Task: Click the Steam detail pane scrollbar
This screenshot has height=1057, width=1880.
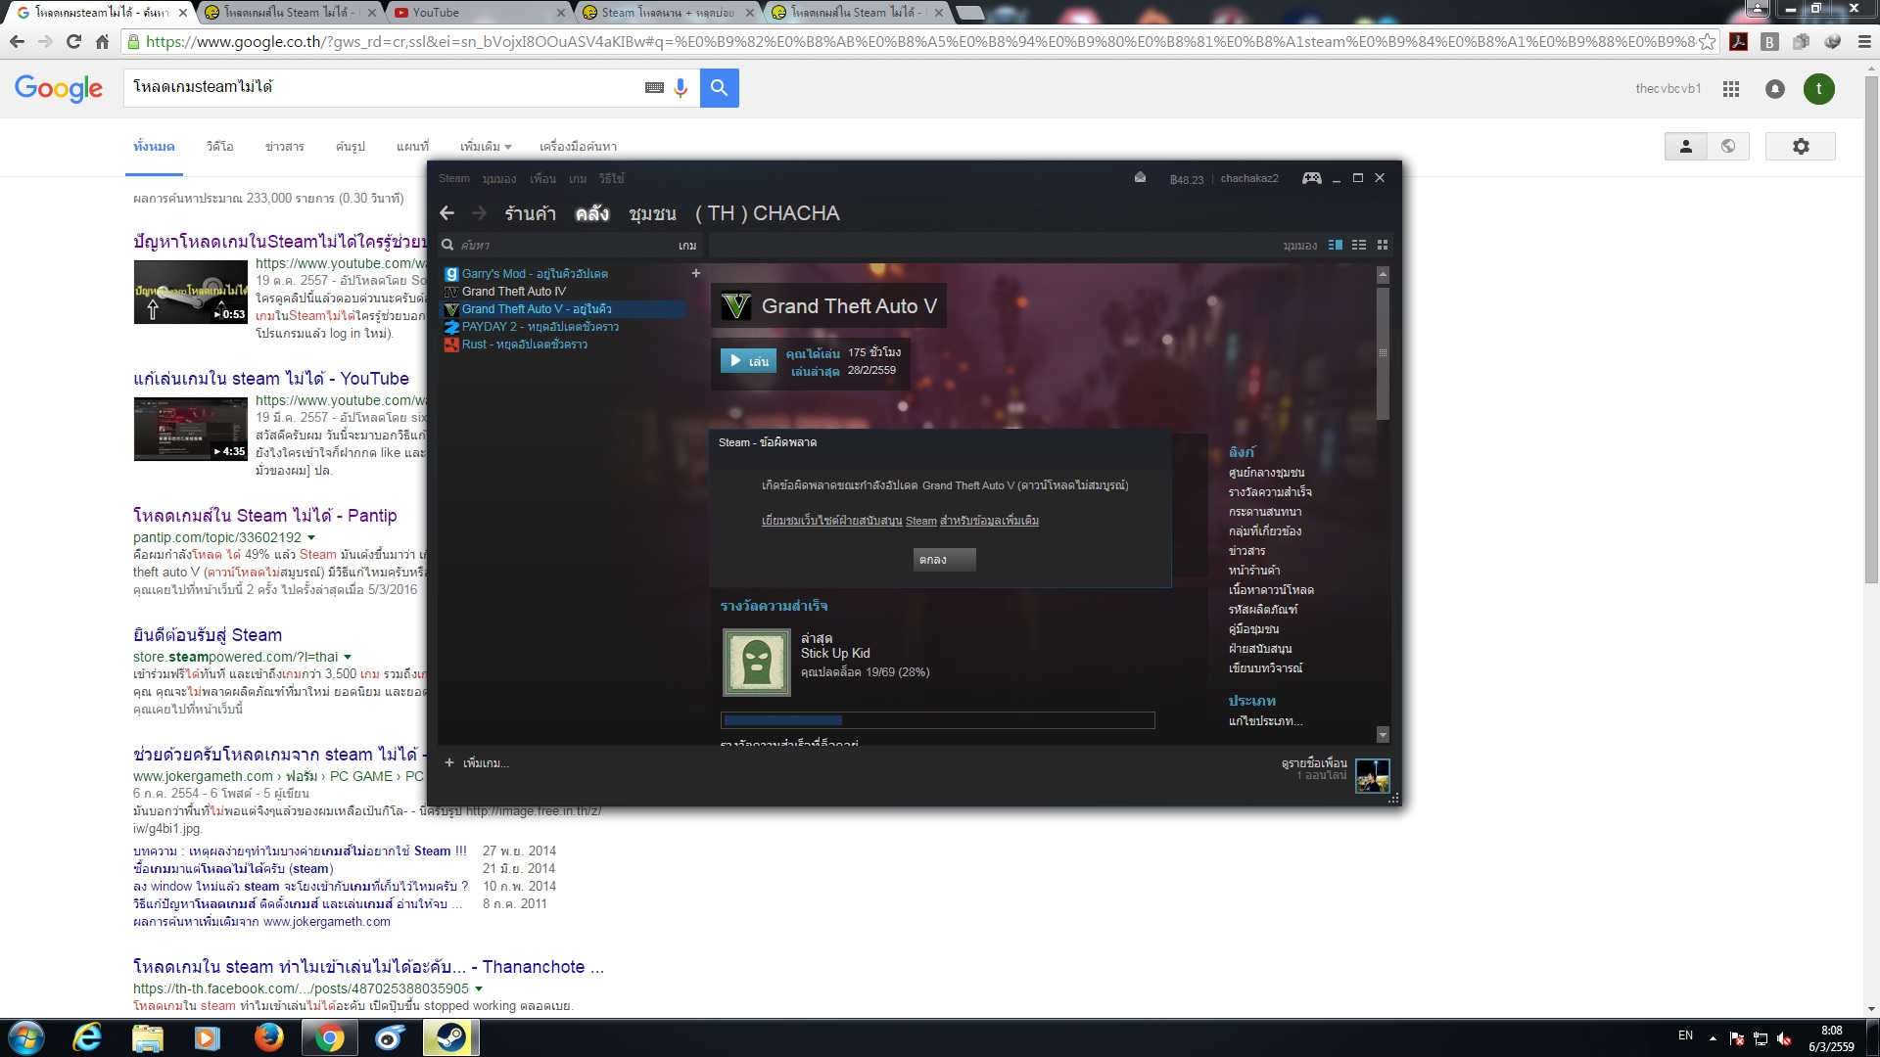Action: (x=1383, y=352)
